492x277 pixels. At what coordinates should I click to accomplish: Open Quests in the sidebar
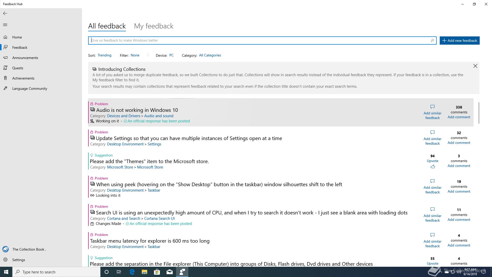tap(41, 68)
